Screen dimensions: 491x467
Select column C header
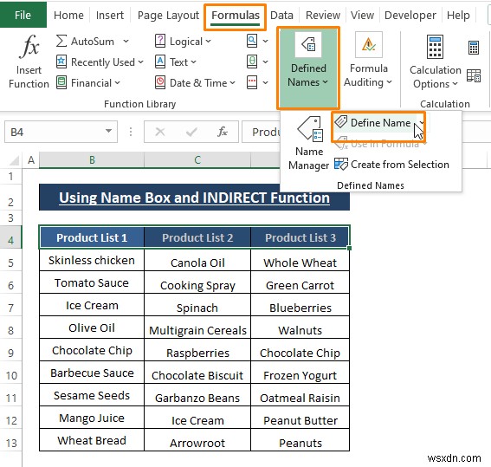click(197, 160)
